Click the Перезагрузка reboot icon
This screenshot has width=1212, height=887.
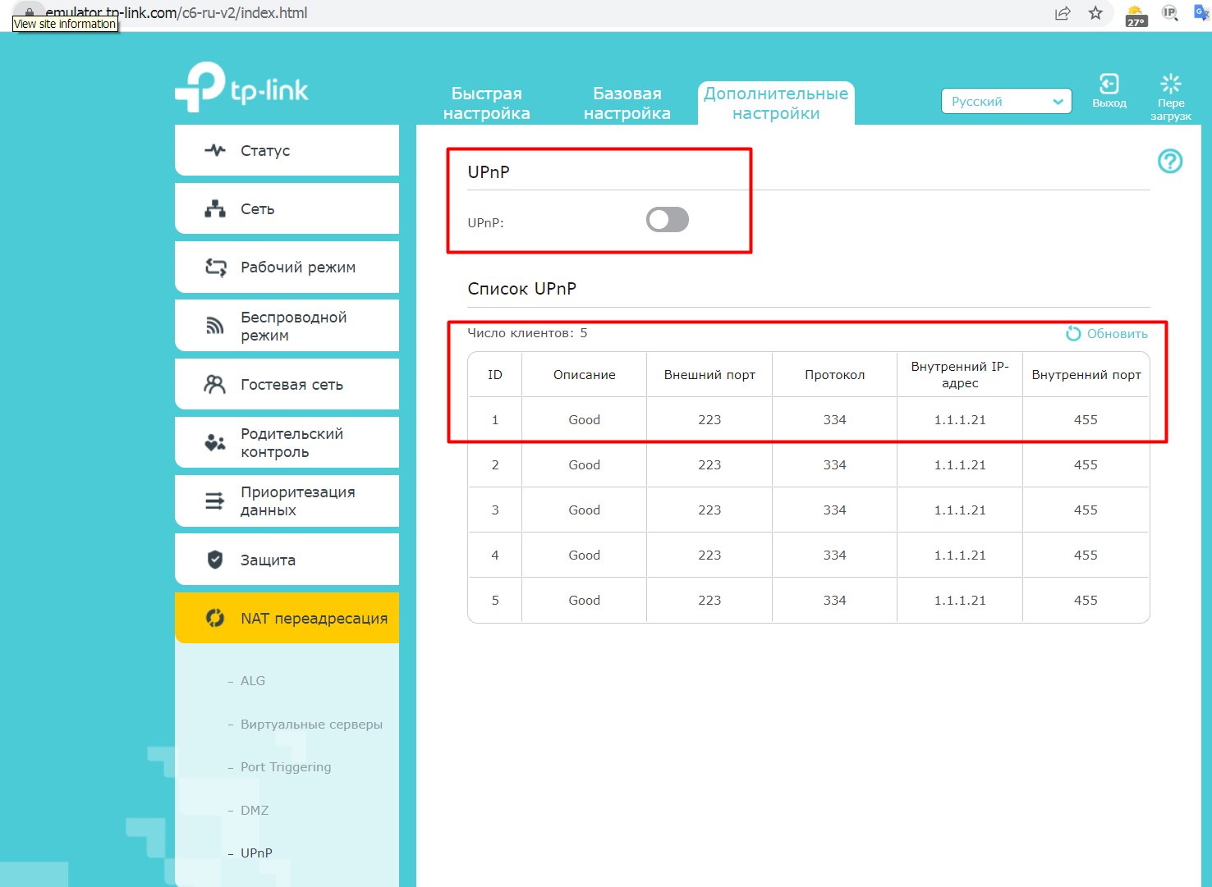pyautogui.click(x=1171, y=84)
